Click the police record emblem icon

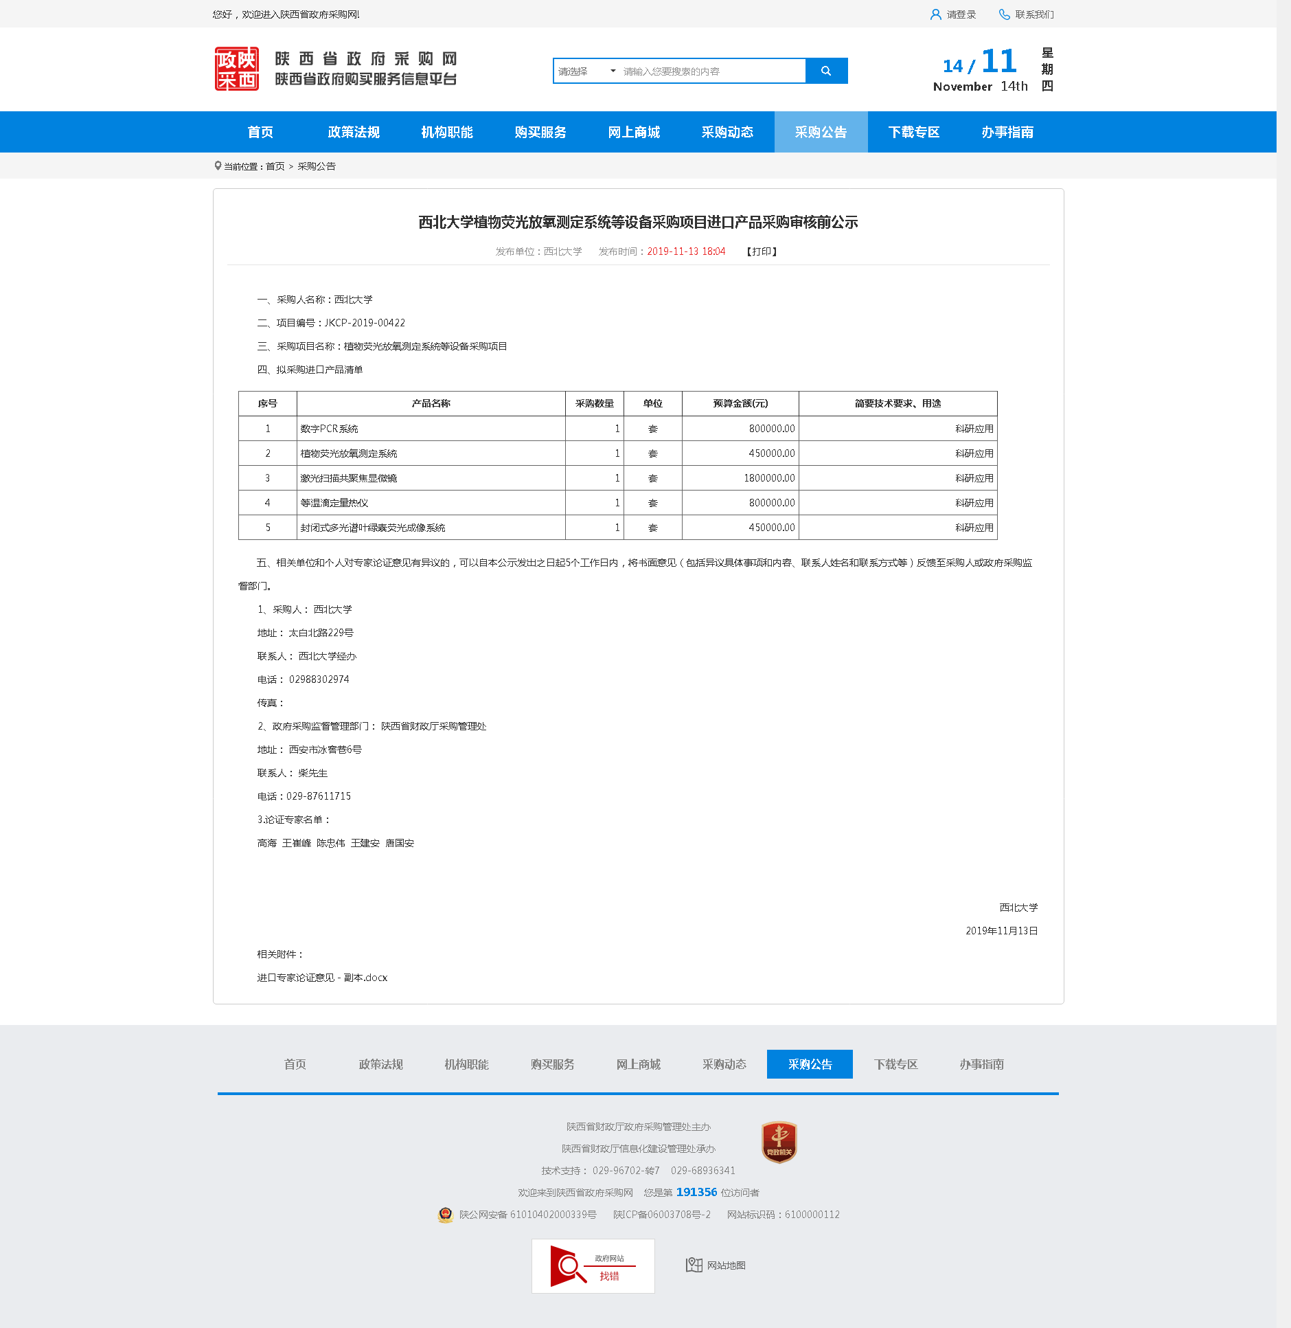click(x=446, y=1215)
